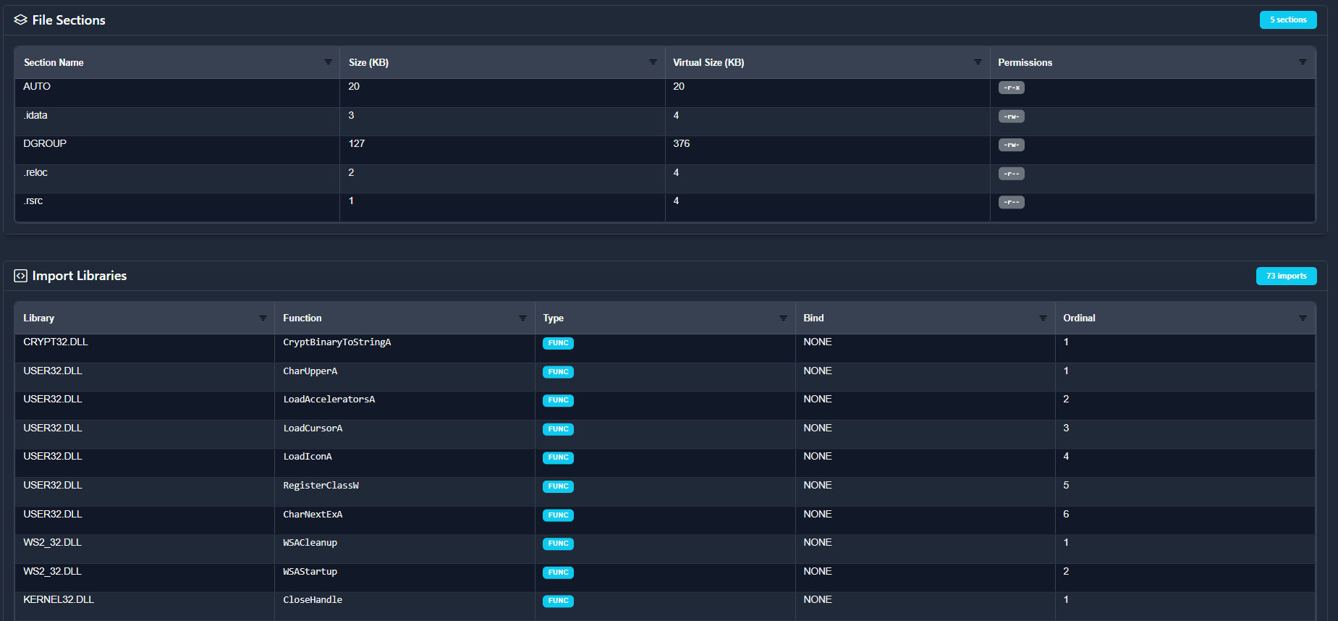Click the -rw- permission badge for .idata

pyautogui.click(x=1012, y=117)
